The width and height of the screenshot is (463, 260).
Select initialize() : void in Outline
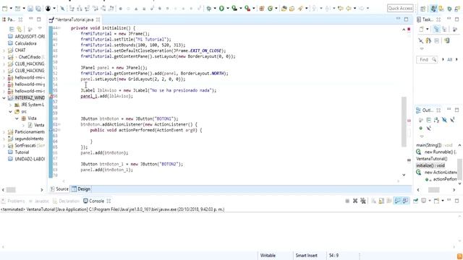430,165
